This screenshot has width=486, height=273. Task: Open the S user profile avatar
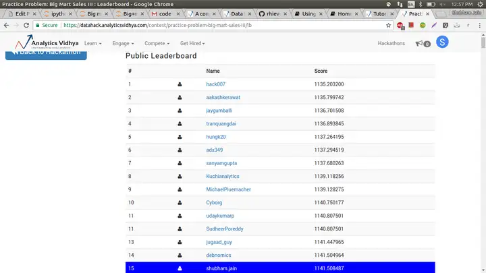coord(442,42)
